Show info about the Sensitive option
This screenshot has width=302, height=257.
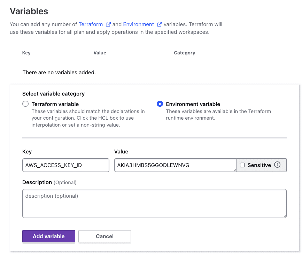coord(277,165)
